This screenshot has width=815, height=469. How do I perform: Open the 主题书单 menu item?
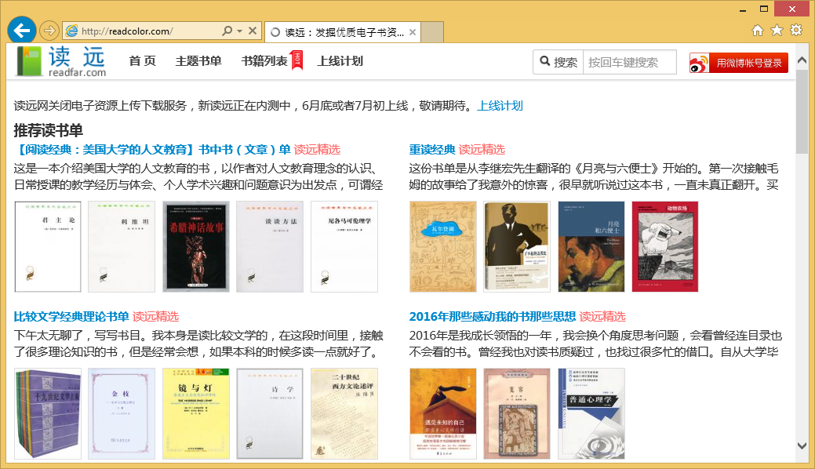198,61
